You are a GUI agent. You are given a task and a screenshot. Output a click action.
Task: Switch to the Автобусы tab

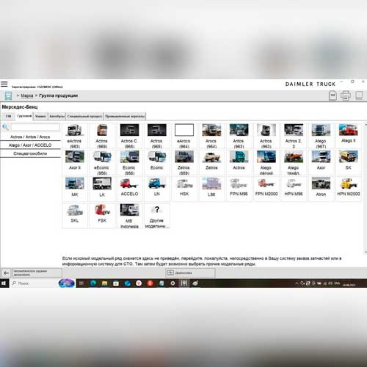[x=57, y=116]
